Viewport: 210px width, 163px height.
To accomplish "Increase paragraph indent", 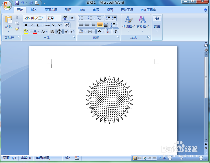I will point(114,18).
